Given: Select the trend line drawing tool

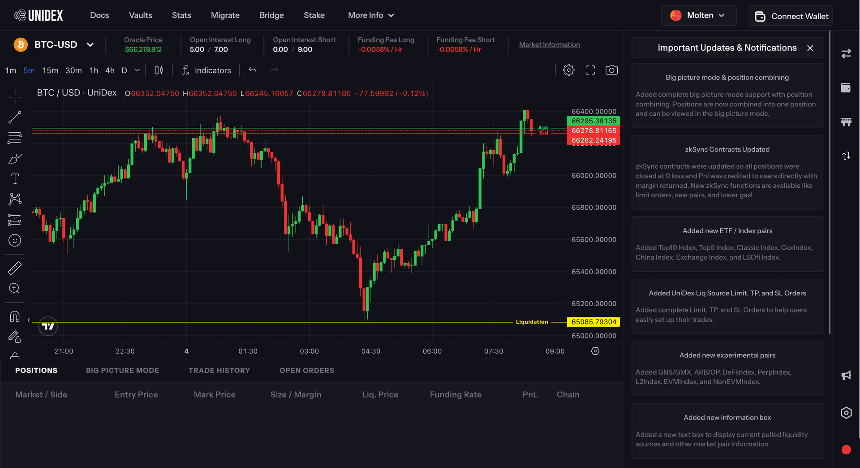Looking at the screenshot, I should [15, 117].
